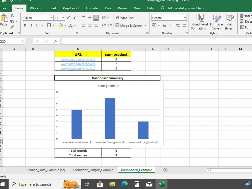Open the Data ribbon tab

[x=108, y=8]
